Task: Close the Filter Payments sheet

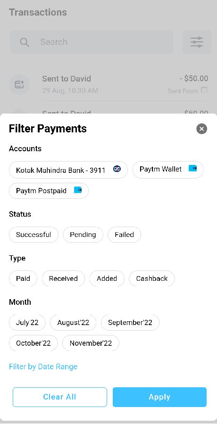Action: [x=201, y=129]
